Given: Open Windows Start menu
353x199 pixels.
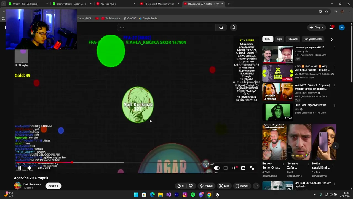Looking at the screenshot, I should [136, 195].
